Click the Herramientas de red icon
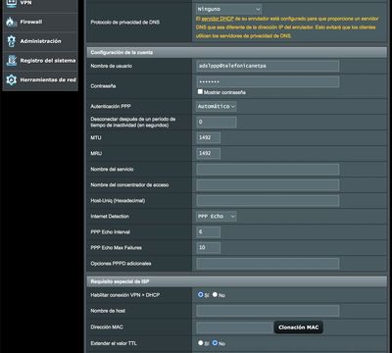 tap(11, 80)
